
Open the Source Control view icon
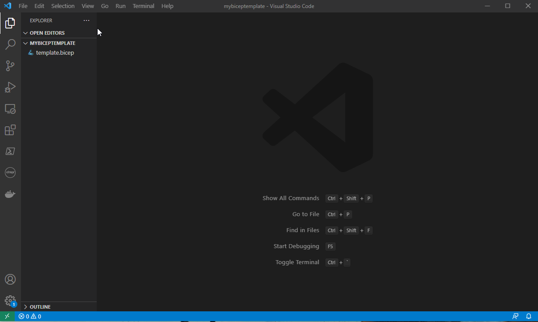tap(10, 66)
